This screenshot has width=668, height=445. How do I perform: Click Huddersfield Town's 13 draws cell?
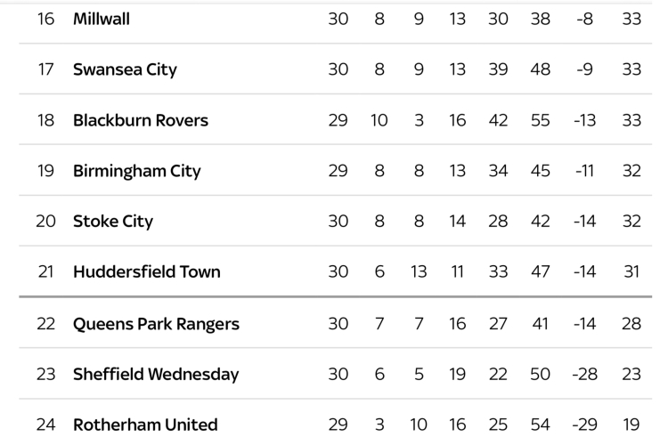point(419,272)
